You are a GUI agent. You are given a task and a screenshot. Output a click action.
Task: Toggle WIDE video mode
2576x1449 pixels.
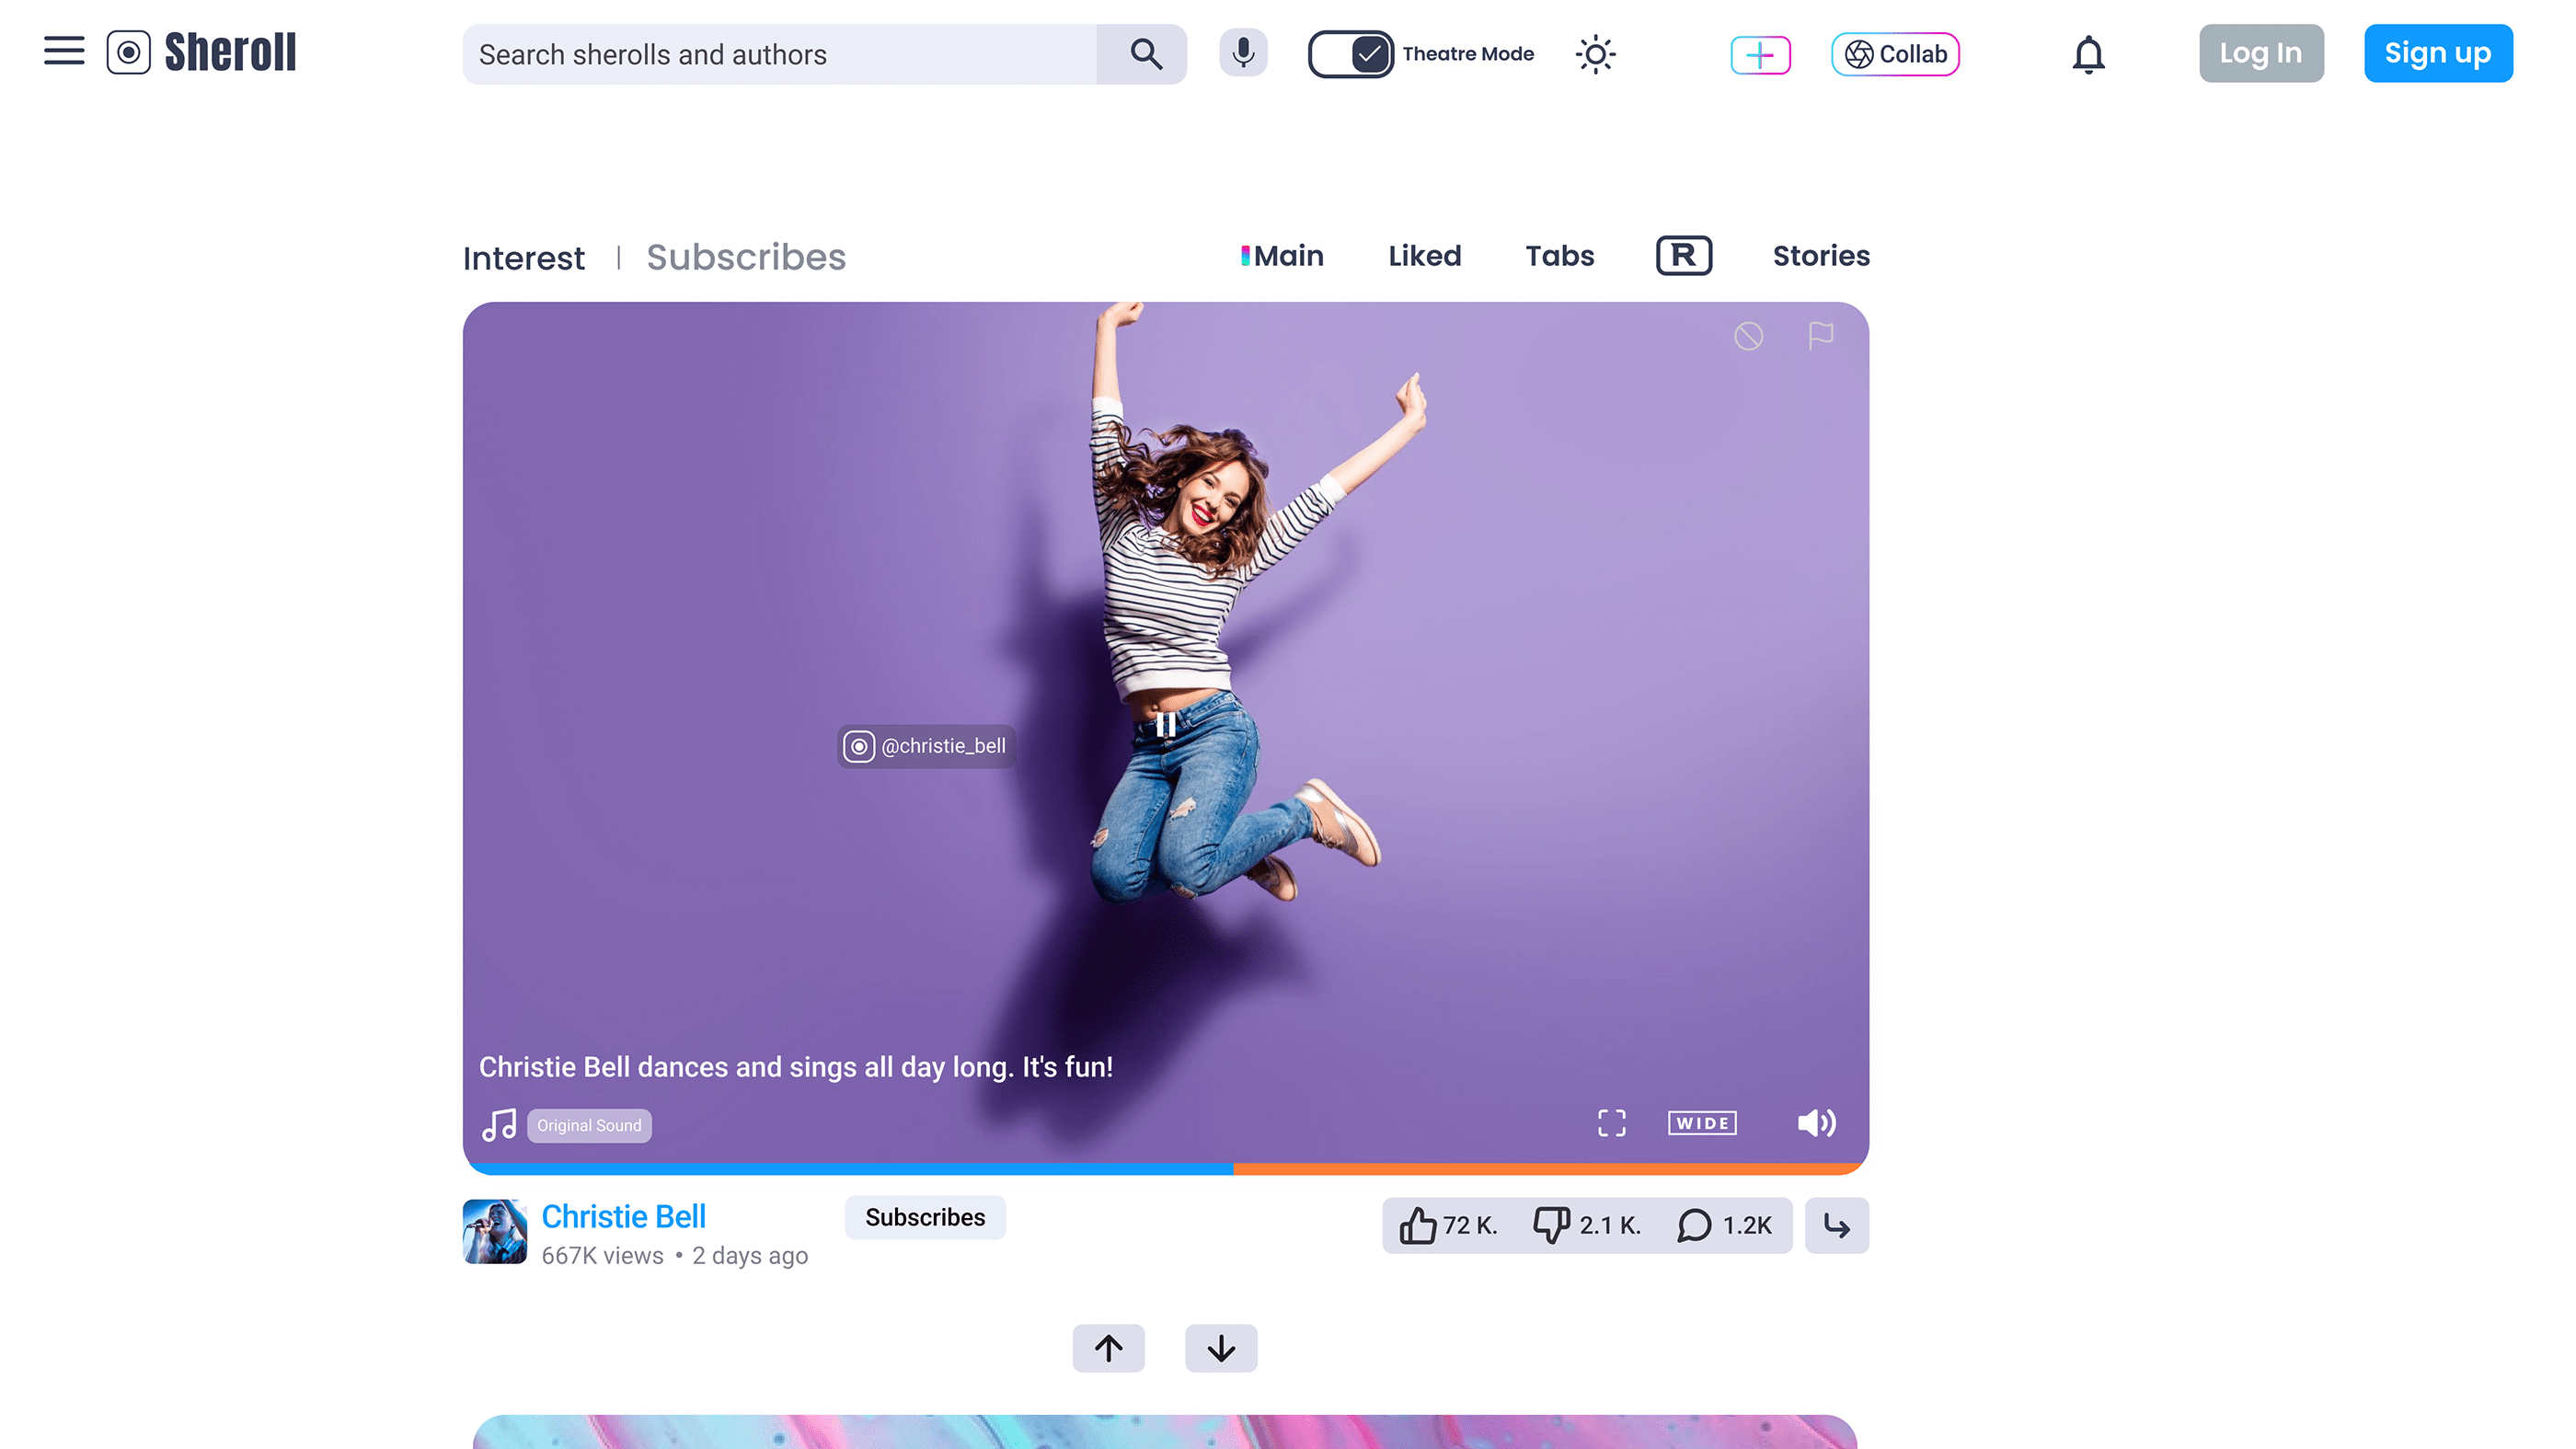pos(1702,1123)
